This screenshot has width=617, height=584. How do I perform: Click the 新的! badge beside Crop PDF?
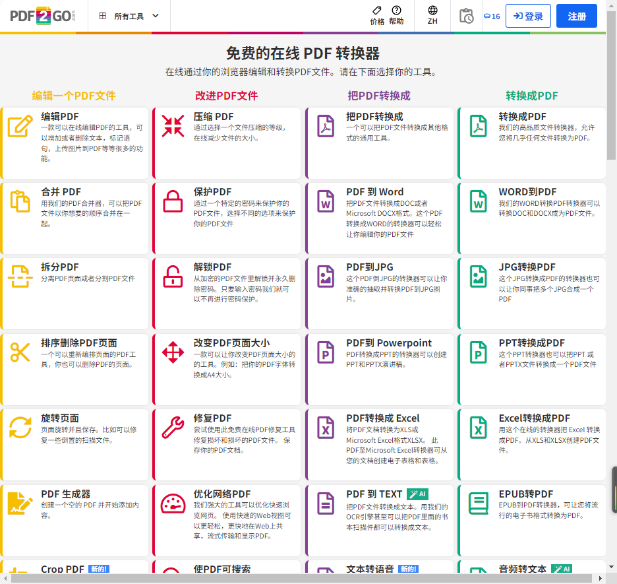coord(99,569)
